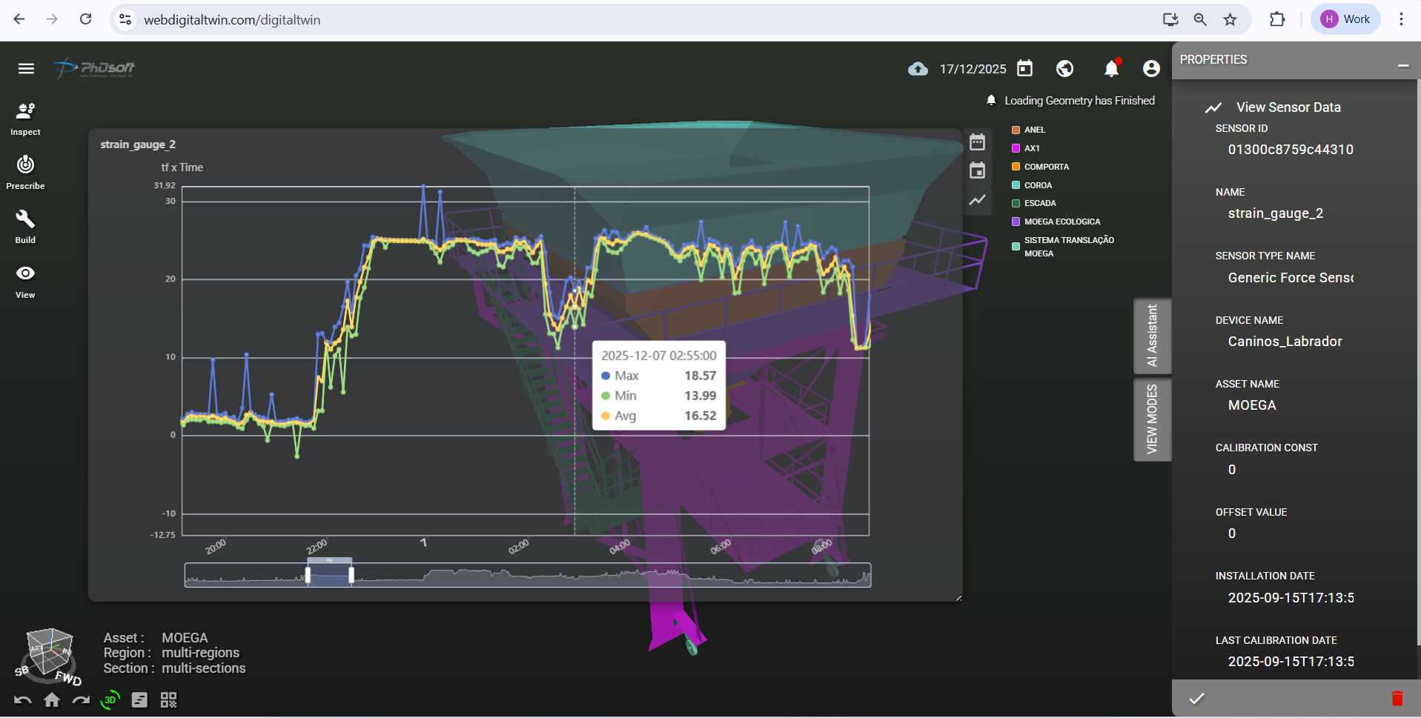The image size is (1421, 718).
Task: Open the VIEW MODES side tab
Action: coord(1152,419)
